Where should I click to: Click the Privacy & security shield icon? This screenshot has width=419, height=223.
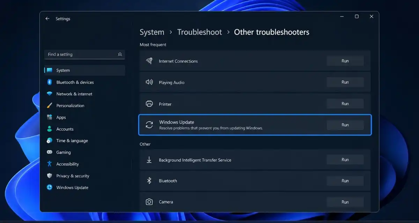[50, 176]
